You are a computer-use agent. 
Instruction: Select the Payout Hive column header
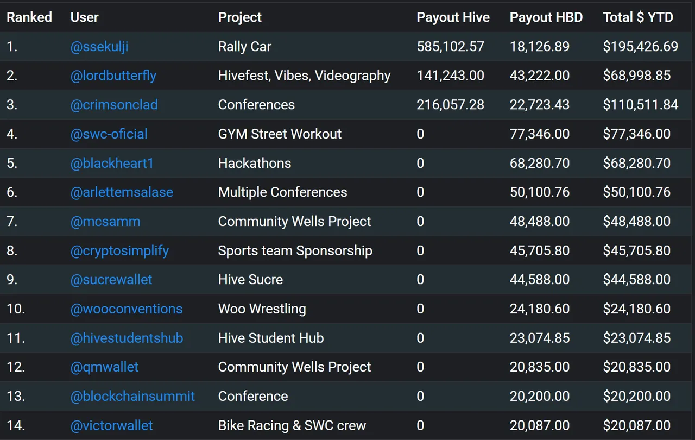453,17
